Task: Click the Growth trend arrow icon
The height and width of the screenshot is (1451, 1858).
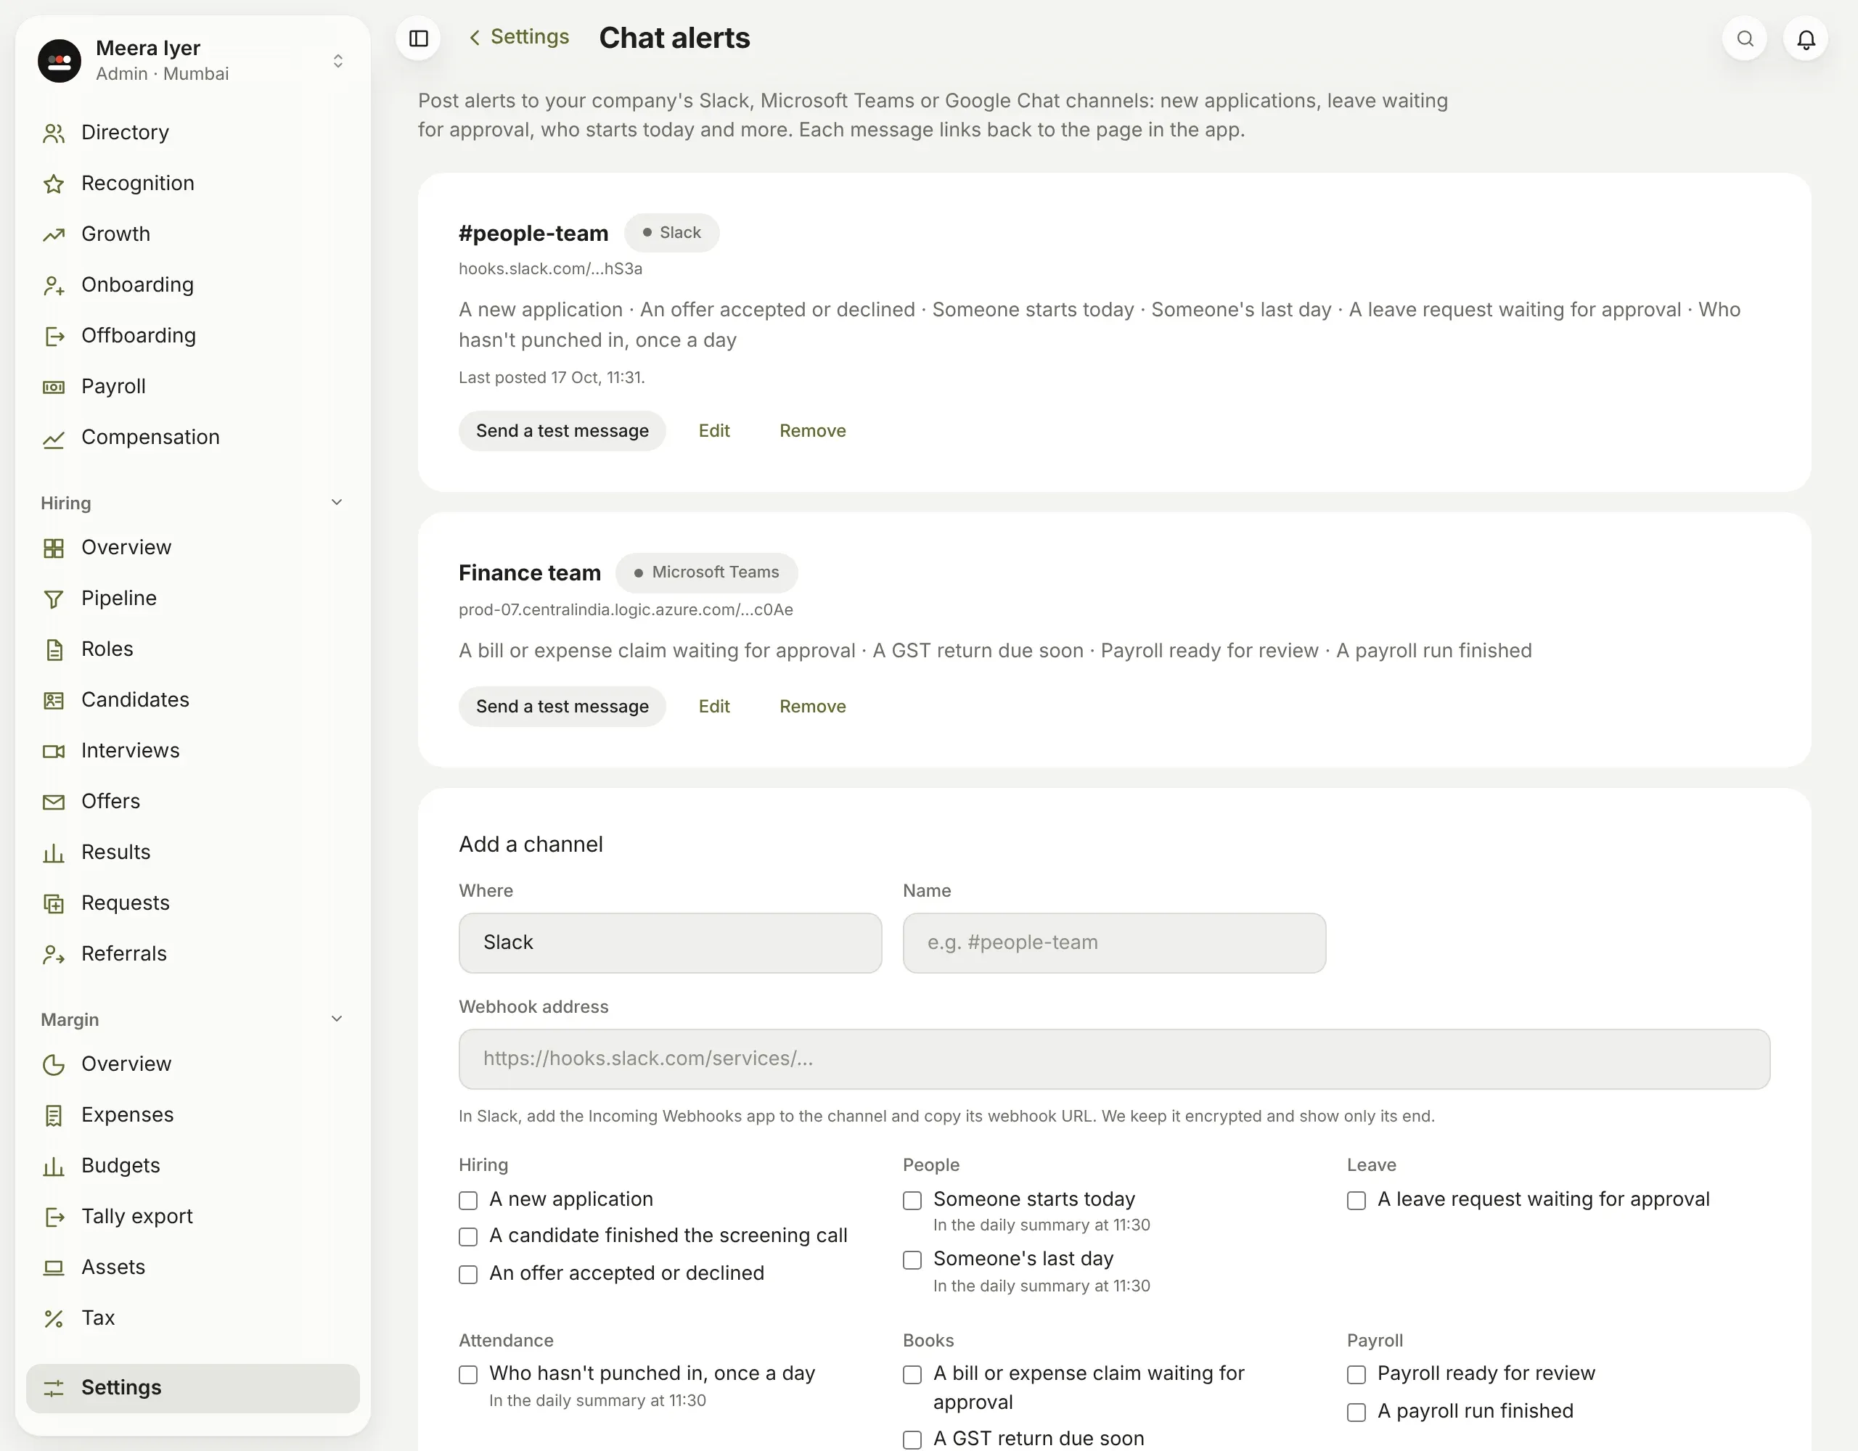Action: pyautogui.click(x=54, y=235)
